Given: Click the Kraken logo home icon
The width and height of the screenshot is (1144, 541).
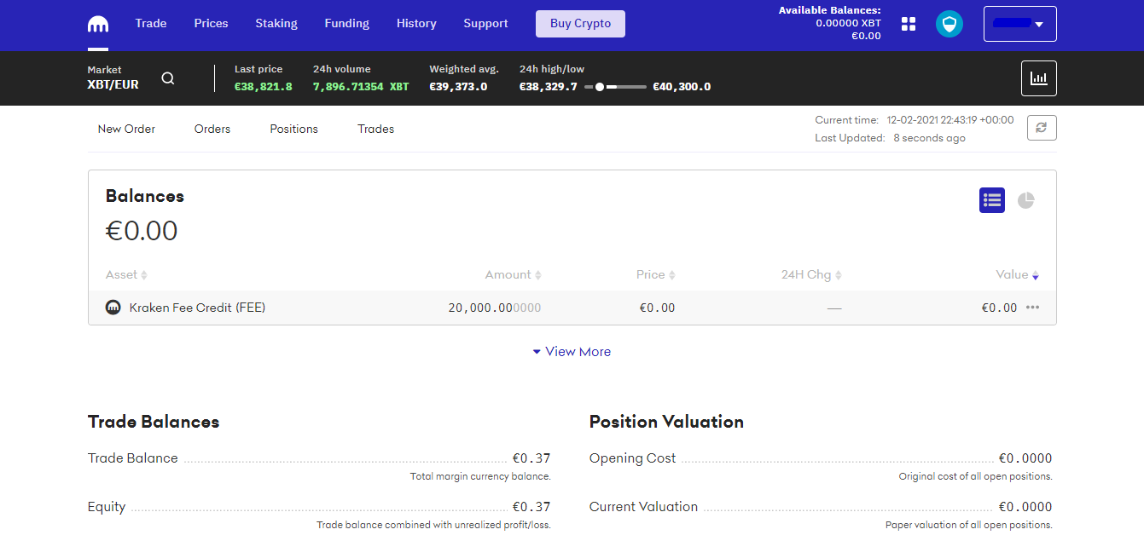Looking at the screenshot, I should point(98,24).
